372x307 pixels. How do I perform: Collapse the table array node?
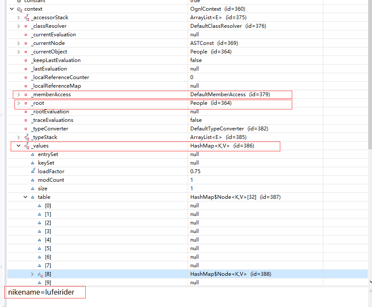[x=26, y=197]
